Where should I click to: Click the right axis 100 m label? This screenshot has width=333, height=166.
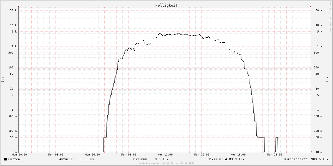318,131
